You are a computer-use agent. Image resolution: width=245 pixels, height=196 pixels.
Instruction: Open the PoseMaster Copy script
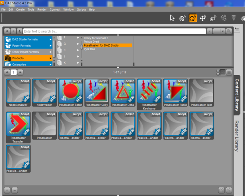coord(97,93)
